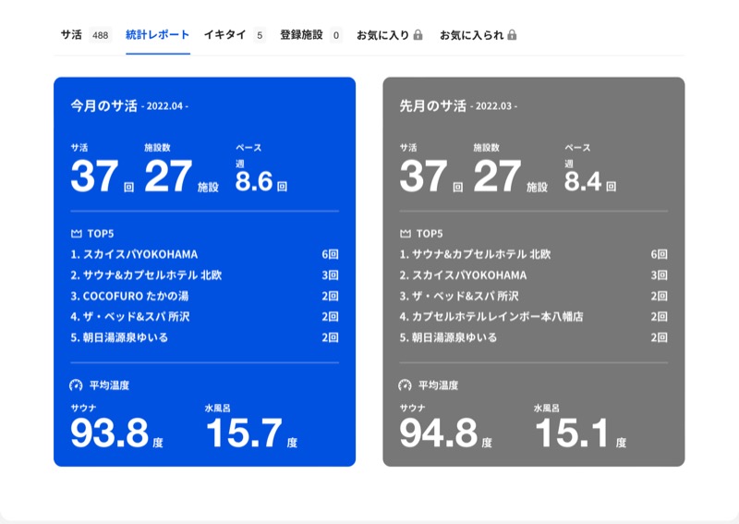Click the 8.4 weekly pace value
Image resolution: width=739 pixels, height=524 pixels.
click(583, 181)
